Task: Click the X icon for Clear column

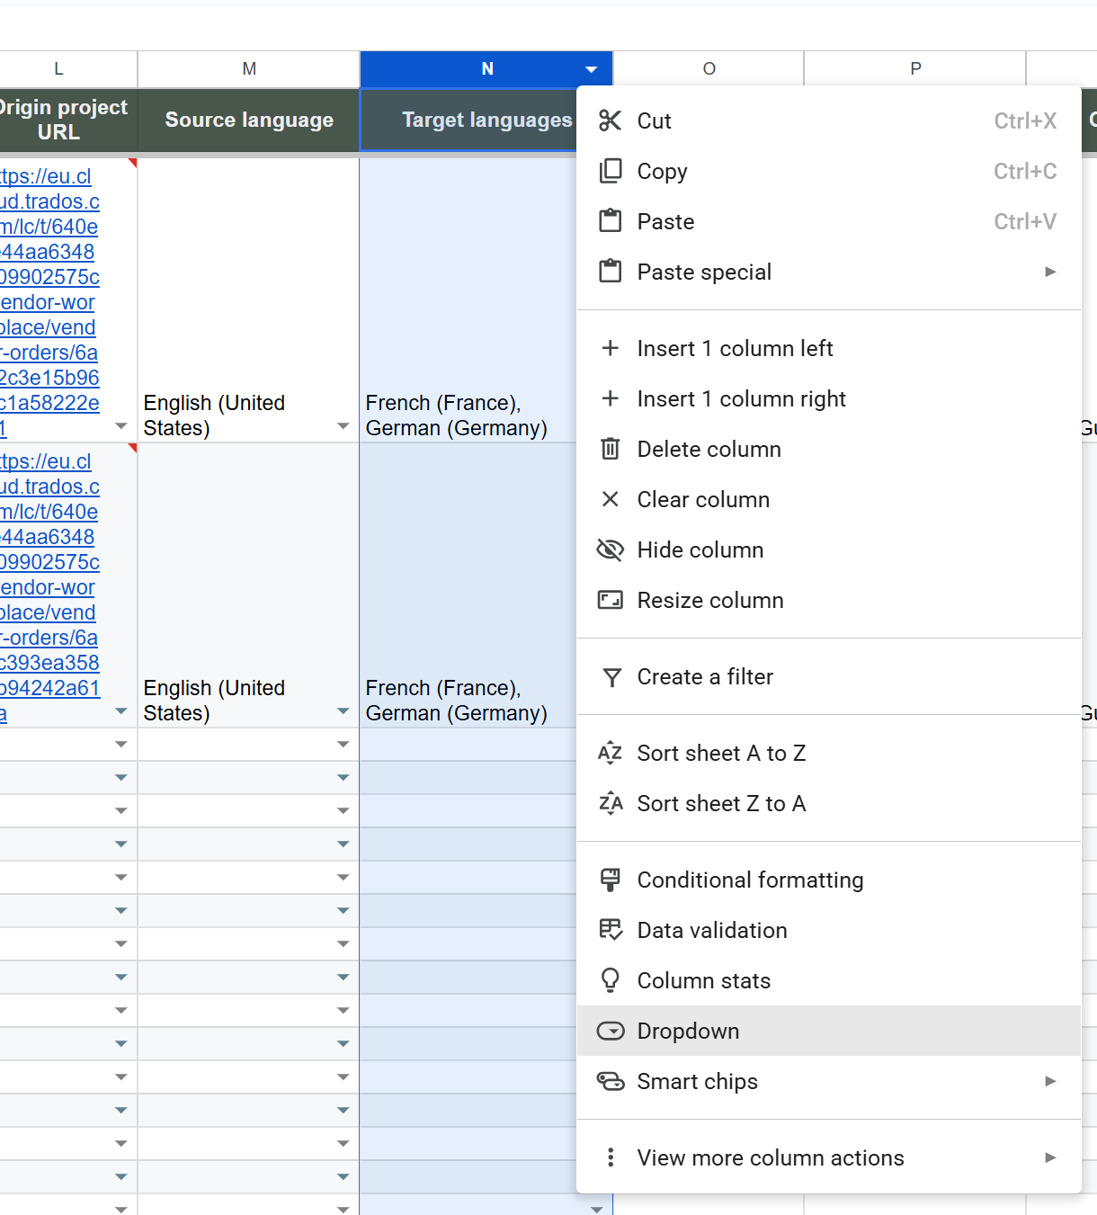Action: (611, 499)
